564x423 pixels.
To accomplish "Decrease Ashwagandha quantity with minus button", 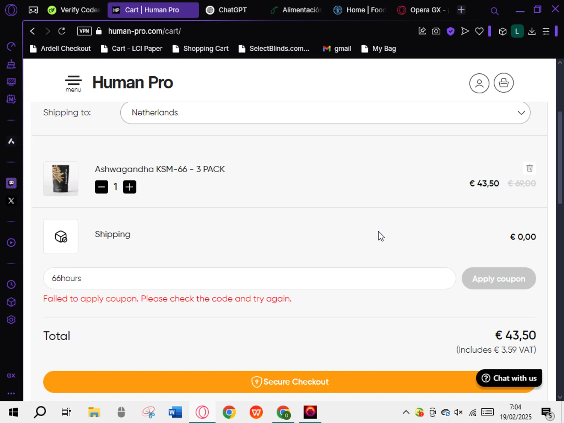I will pos(102,187).
